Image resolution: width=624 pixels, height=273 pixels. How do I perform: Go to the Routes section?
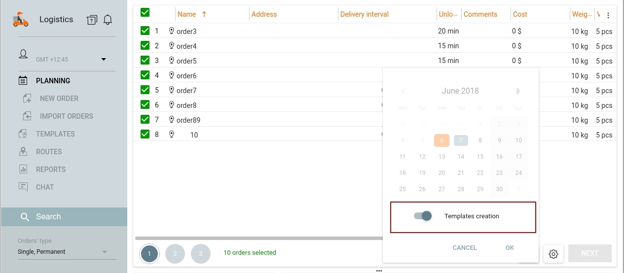pos(49,152)
